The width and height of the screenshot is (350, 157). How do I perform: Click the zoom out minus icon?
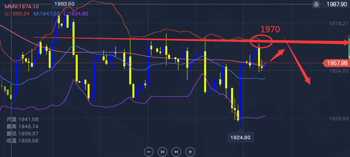pos(149,152)
